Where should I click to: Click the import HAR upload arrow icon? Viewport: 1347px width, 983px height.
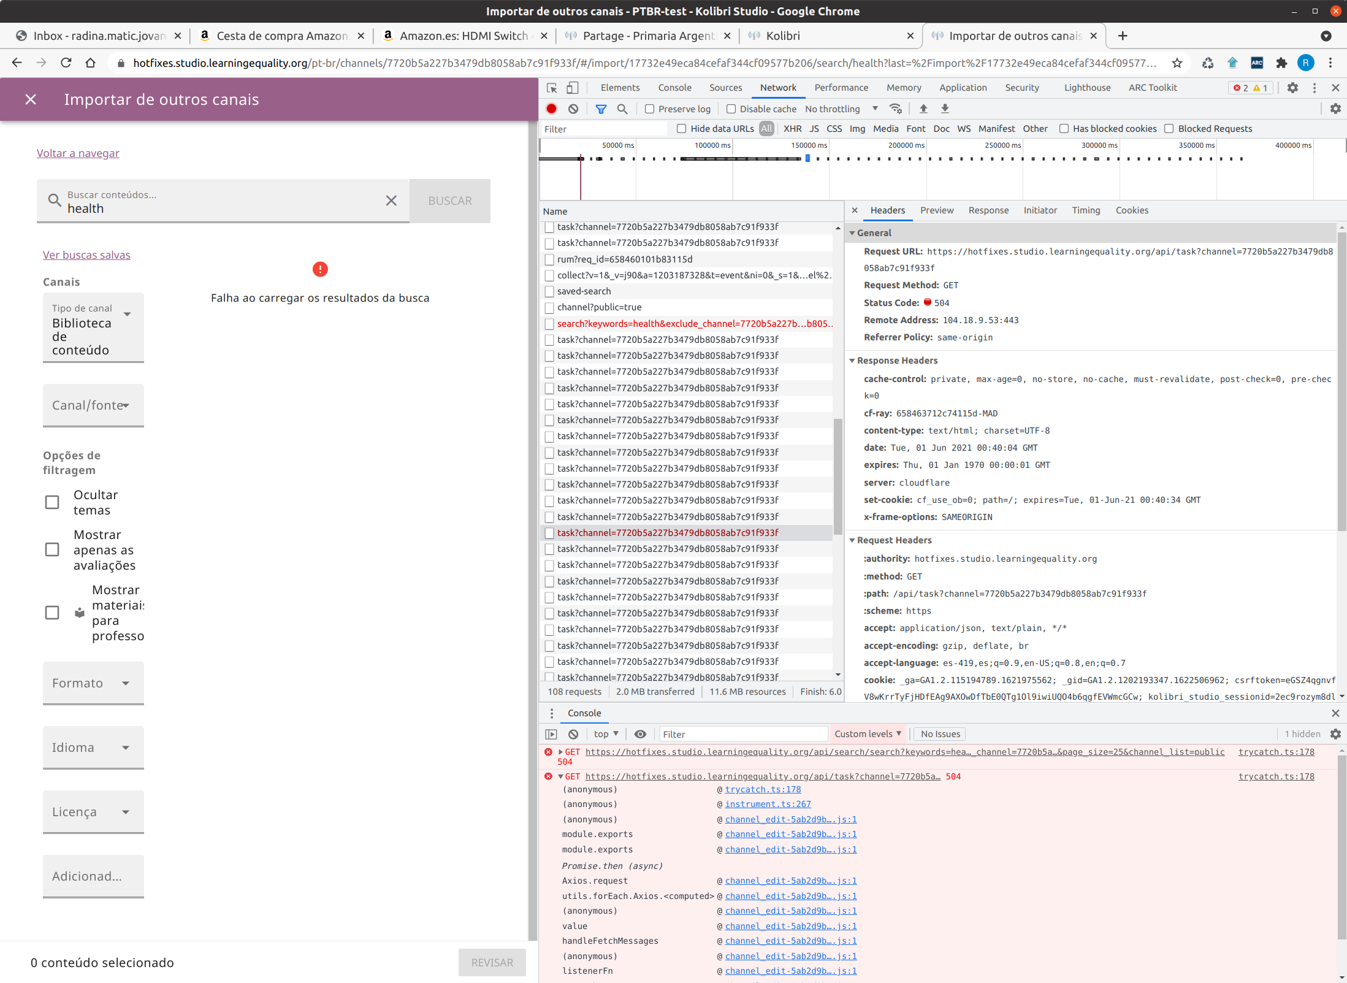pyautogui.click(x=923, y=109)
